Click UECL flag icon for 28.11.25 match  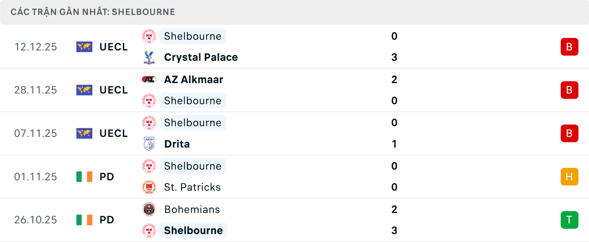(x=84, y=90)
